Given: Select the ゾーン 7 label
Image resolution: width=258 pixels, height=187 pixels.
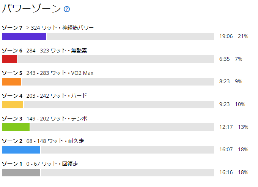Looking at the screenshot, I should (12, 28).
